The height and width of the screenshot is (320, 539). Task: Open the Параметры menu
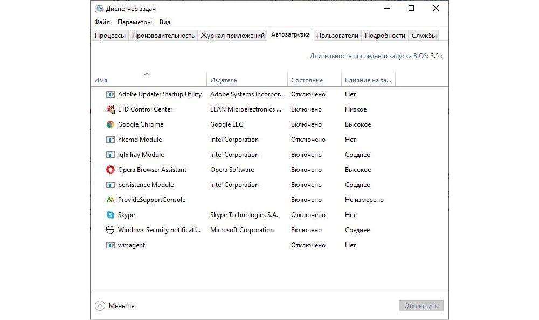135,22
